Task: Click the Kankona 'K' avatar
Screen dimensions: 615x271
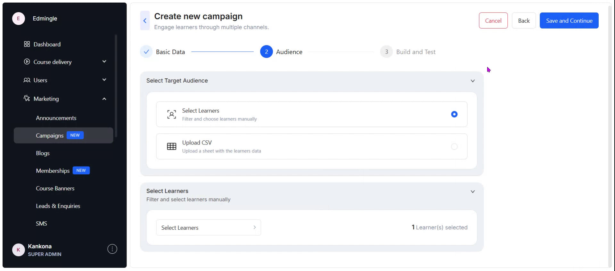Action: coord(18,250)
